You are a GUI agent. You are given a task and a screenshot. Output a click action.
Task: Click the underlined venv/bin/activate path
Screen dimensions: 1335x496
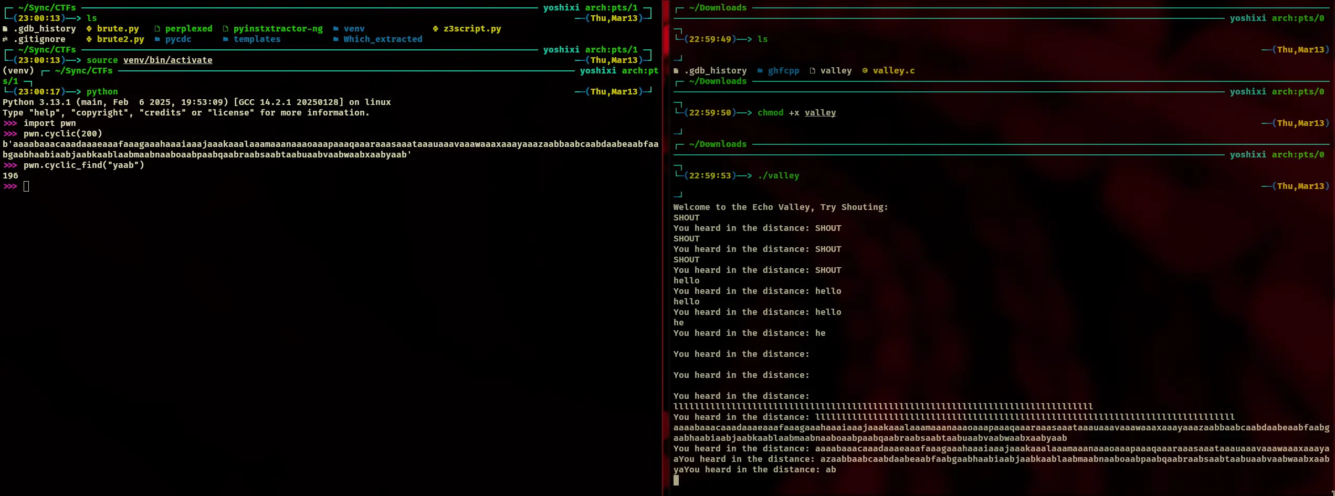click(167, 60)
